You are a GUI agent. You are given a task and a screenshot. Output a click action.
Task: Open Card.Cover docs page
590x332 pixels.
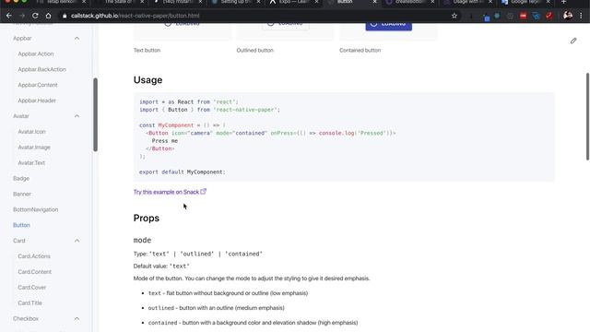pyautogui.click(x=32, y=287)
